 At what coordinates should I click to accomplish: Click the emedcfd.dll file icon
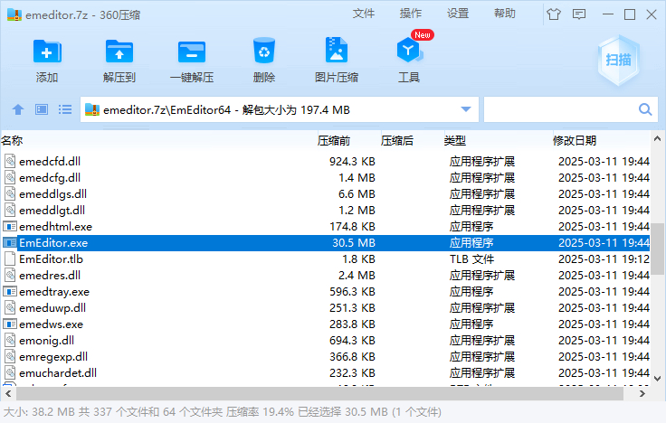click(x=10, y=161)
